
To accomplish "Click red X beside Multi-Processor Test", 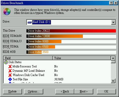I will [x=10, y=66].
